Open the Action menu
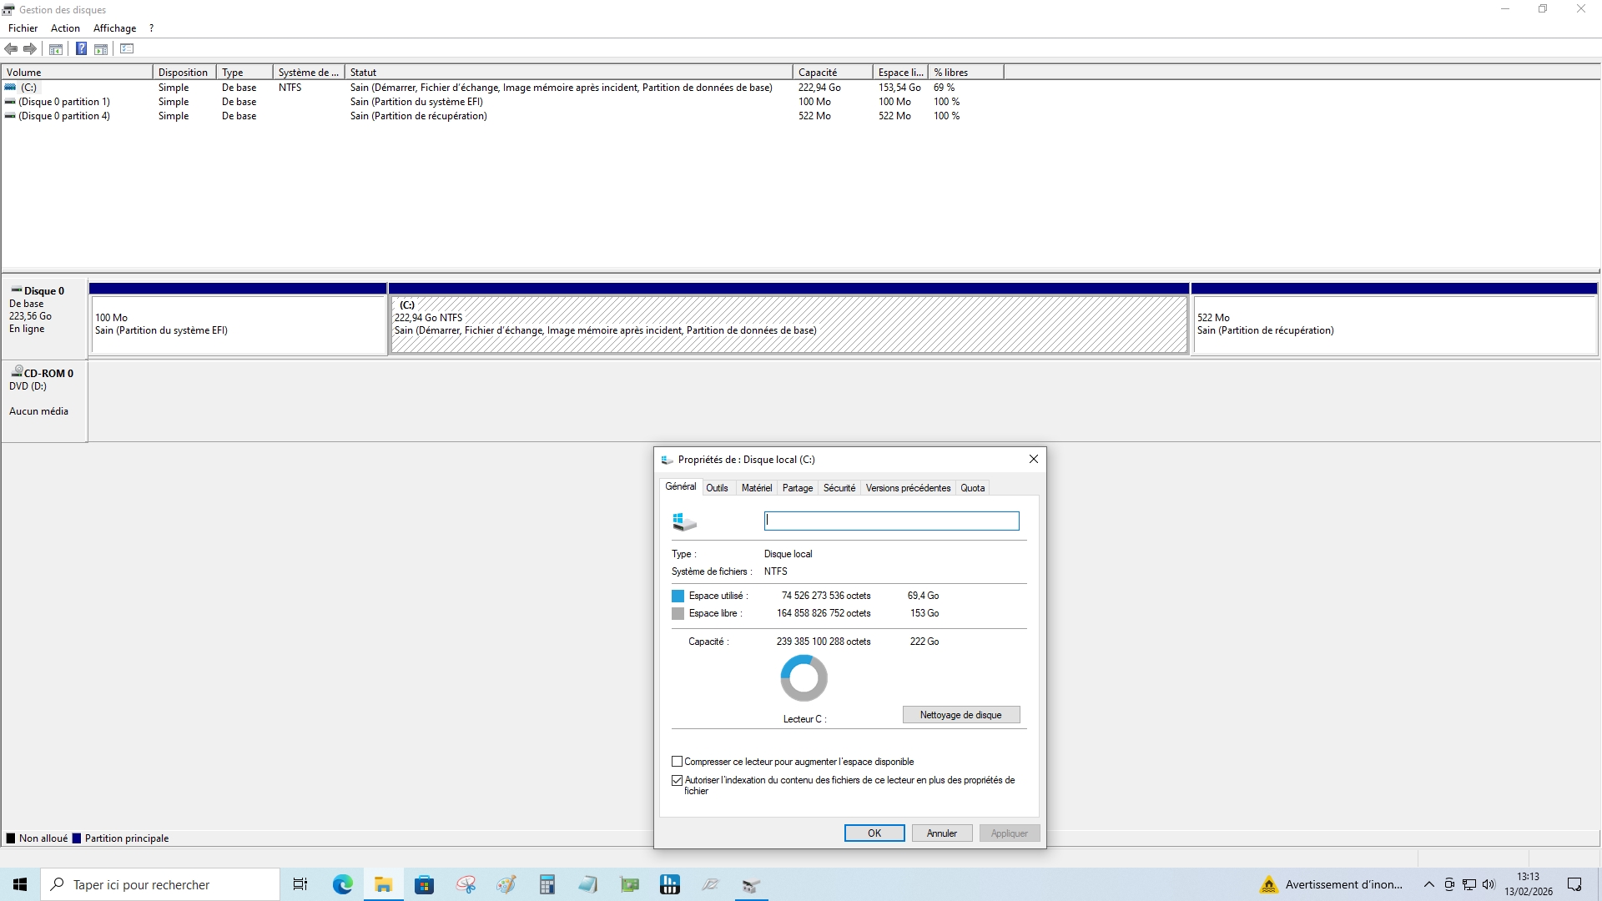 65,28
